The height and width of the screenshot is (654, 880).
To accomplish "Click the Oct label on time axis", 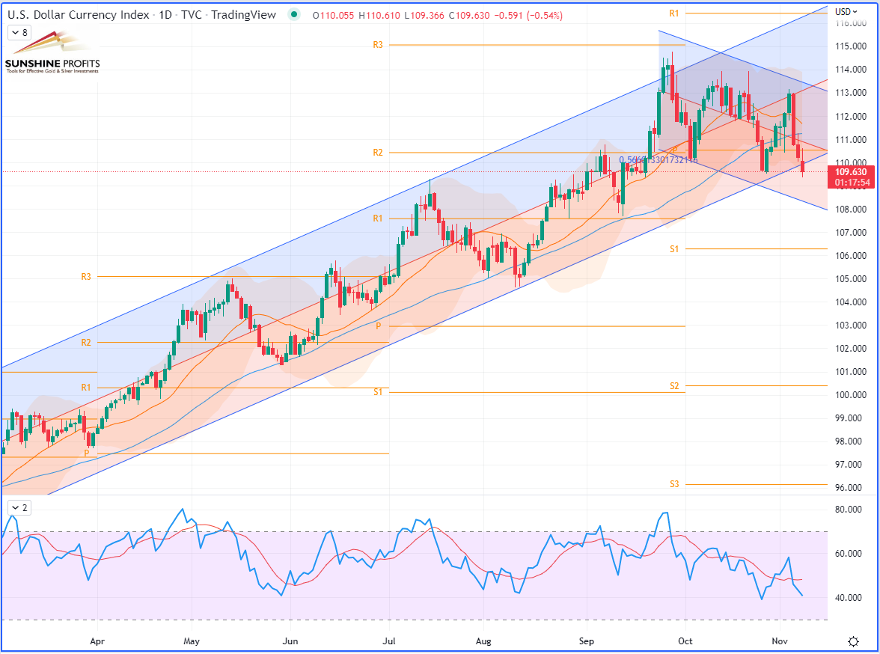I will [x=685, y=641].
